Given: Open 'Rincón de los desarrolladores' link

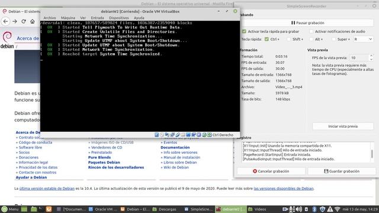Looking at the screenshot, I should (116, 167).
